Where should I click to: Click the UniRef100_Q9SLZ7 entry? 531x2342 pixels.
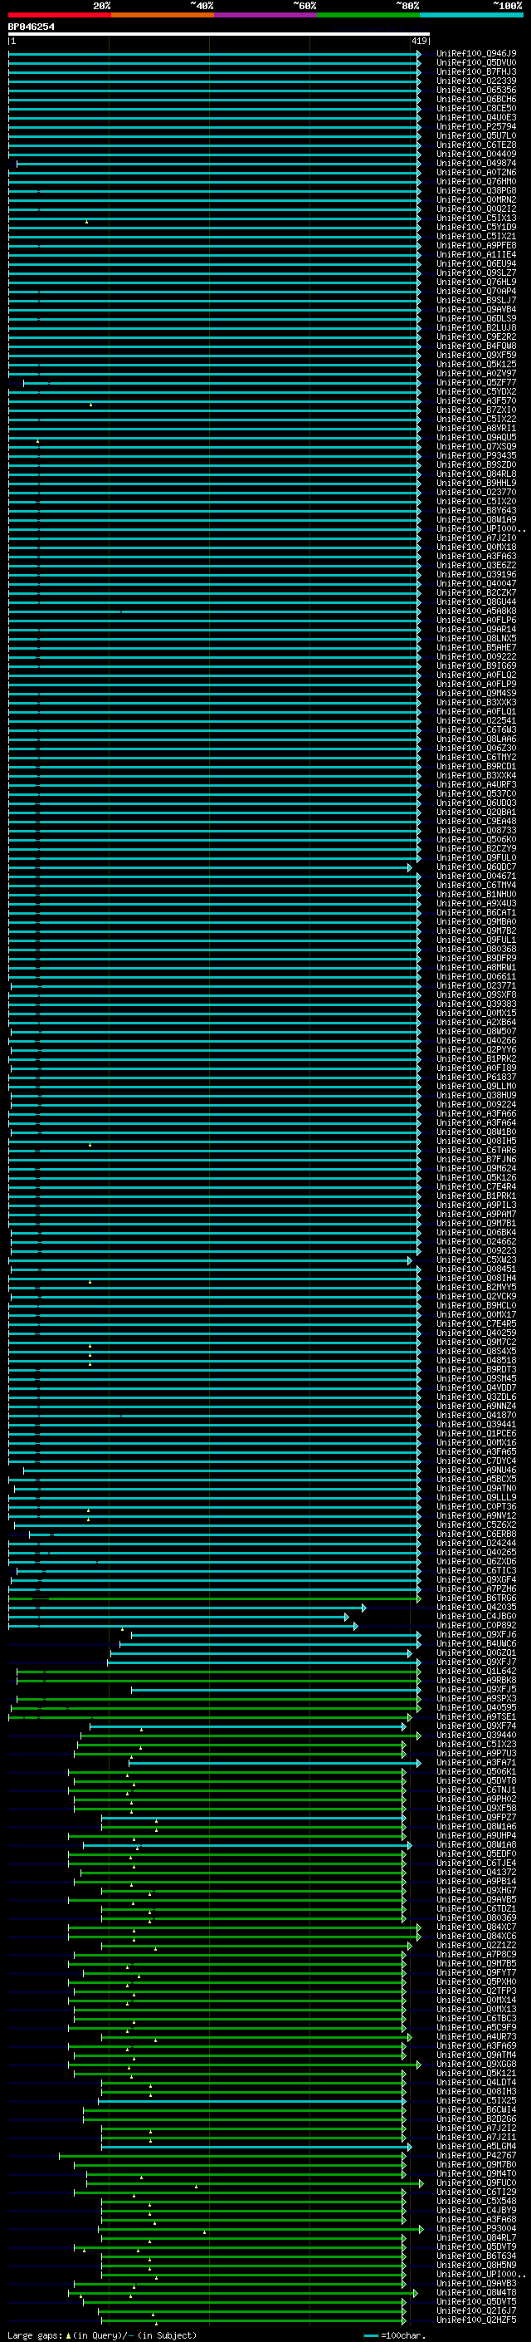475,272
